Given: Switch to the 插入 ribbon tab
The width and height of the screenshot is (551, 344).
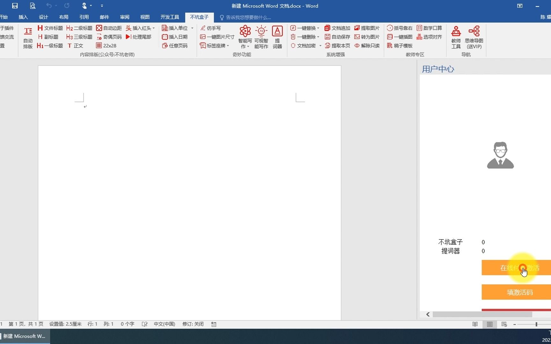Looking at the screenshot, I should point(23,17).
